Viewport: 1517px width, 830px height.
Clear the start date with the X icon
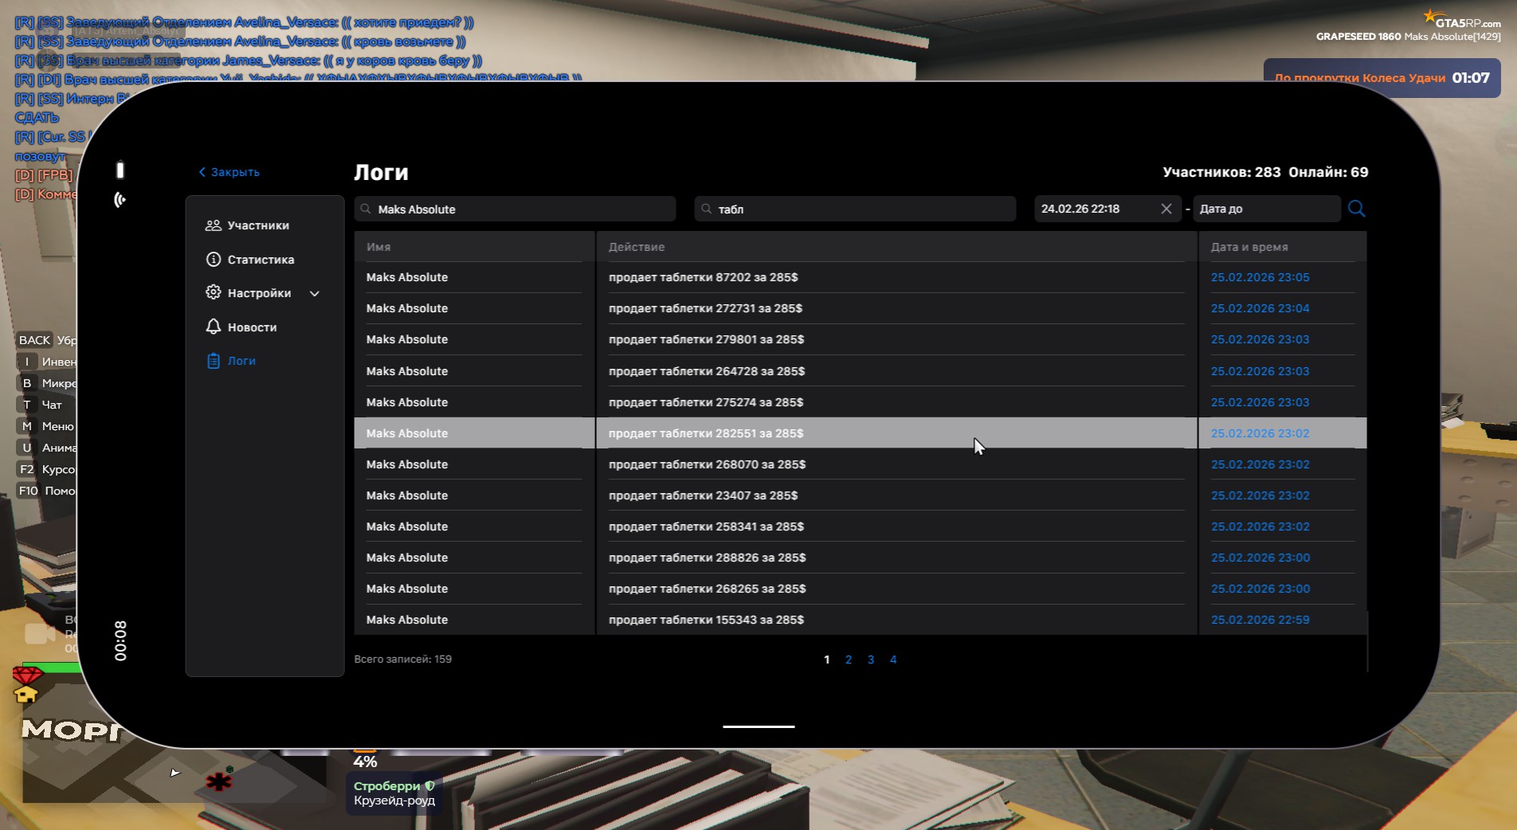click(1166, 209)
